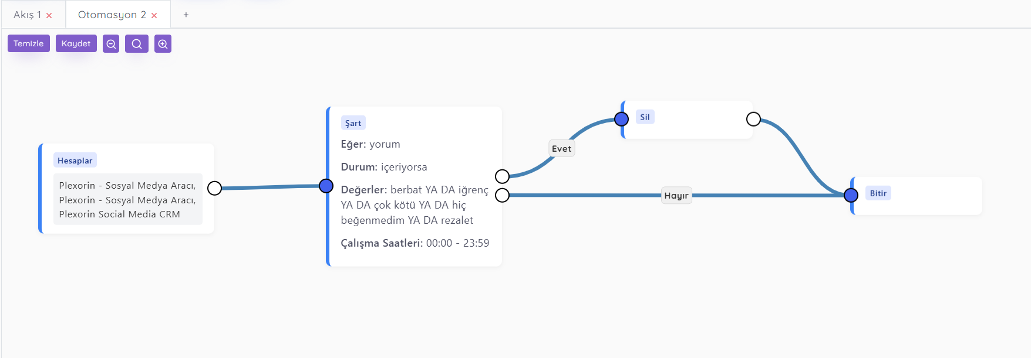This screenshot has width=1031, height=358.
Task: Select the Hesaplar node accounts list
Action: click(x=127, y=200)
